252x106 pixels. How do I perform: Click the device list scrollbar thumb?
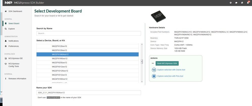(142, 62)
